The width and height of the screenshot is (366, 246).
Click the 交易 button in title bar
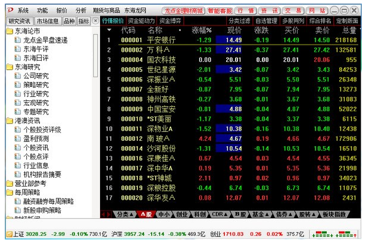click(293, 11)
